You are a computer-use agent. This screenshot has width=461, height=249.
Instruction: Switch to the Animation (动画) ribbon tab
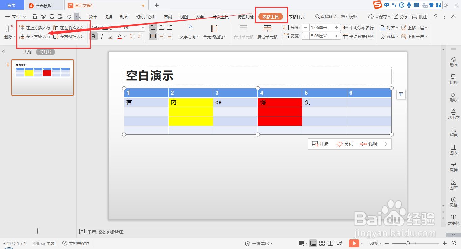(124, 17)
